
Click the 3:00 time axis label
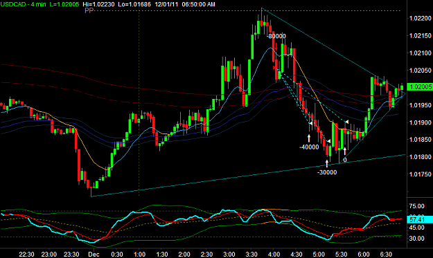pyautogui.click(x=229, y=255)
